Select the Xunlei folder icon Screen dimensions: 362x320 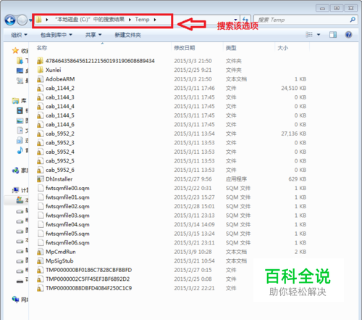tap(40, 70)
